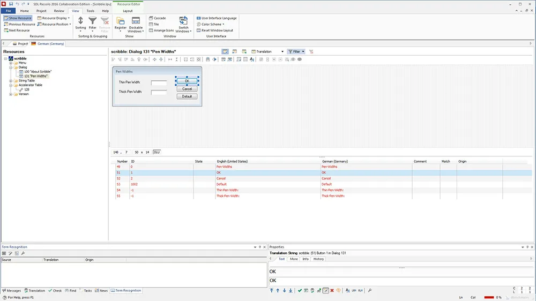Click the Save icon in title bar
536x301 pixels.
tap(11, 4)
